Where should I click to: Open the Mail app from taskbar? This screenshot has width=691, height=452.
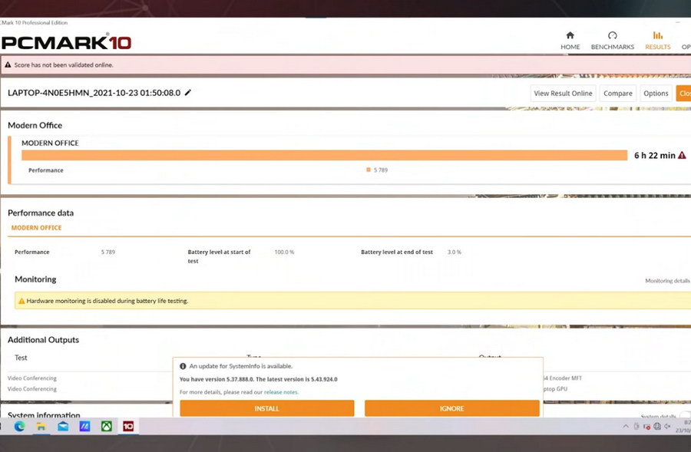click(63, 426)
